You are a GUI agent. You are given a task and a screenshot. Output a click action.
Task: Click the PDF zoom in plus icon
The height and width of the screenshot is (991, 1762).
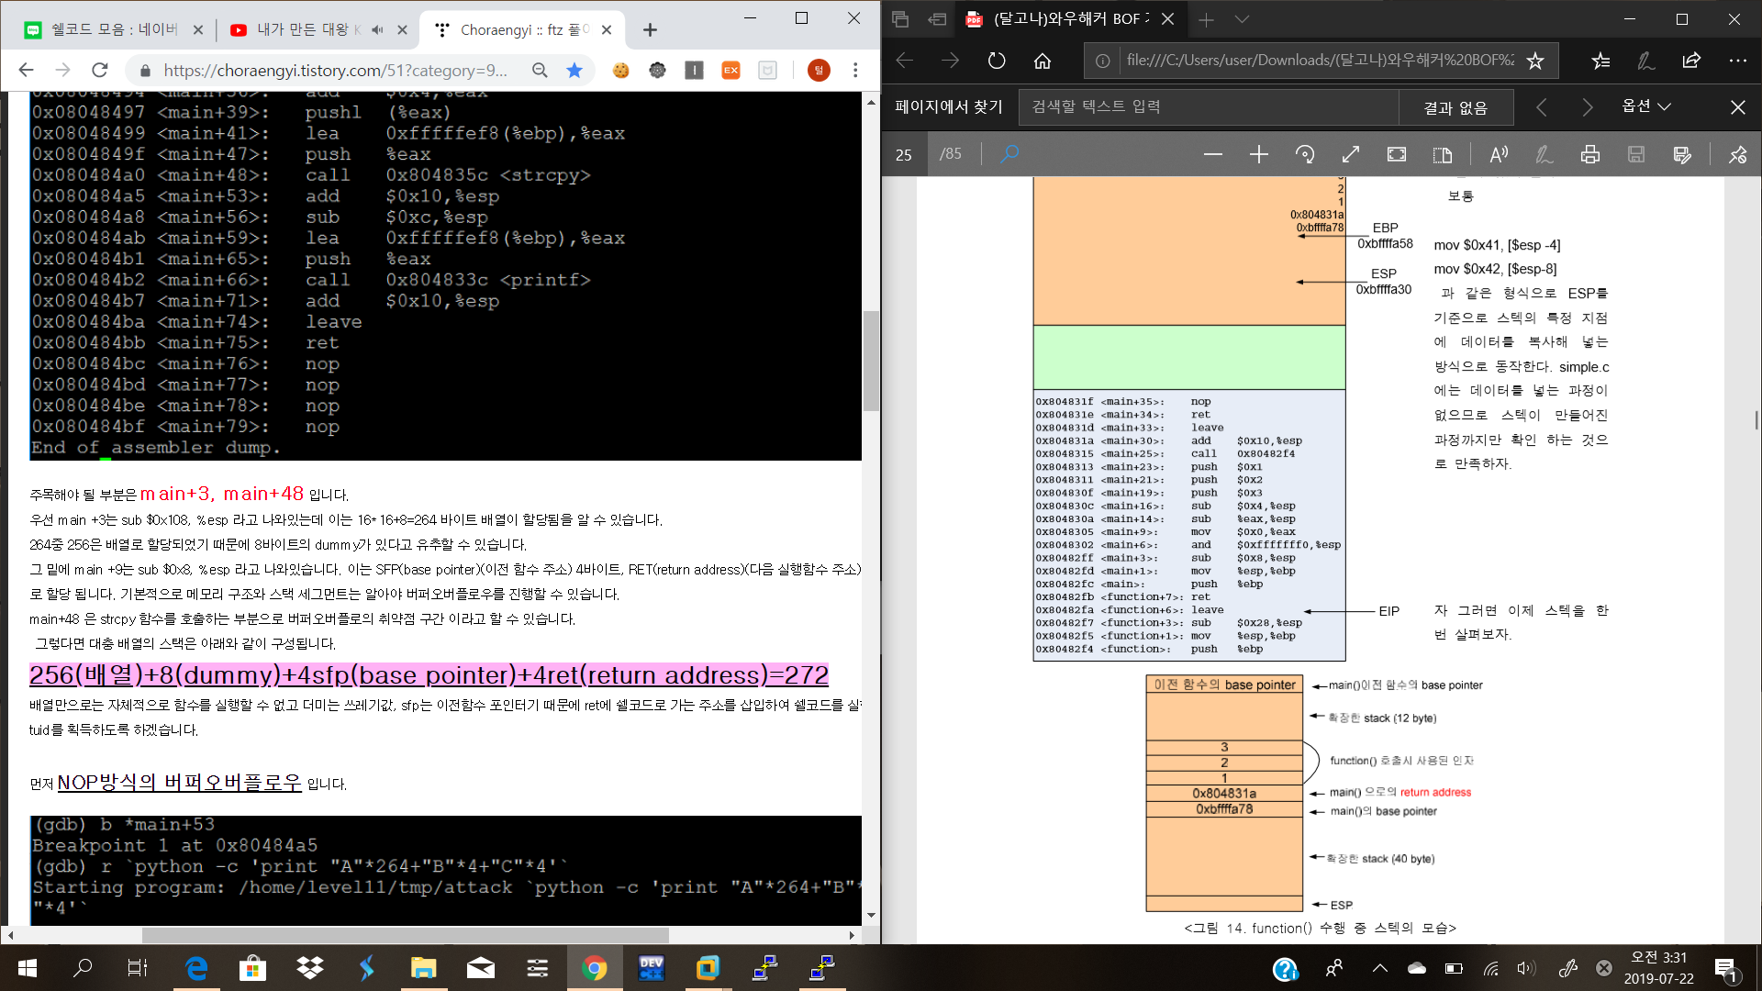[1259, 154]
